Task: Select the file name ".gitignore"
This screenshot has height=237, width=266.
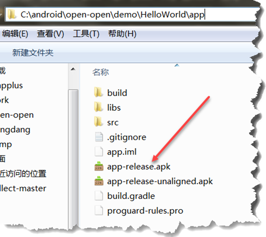Action: coord(127,137)
